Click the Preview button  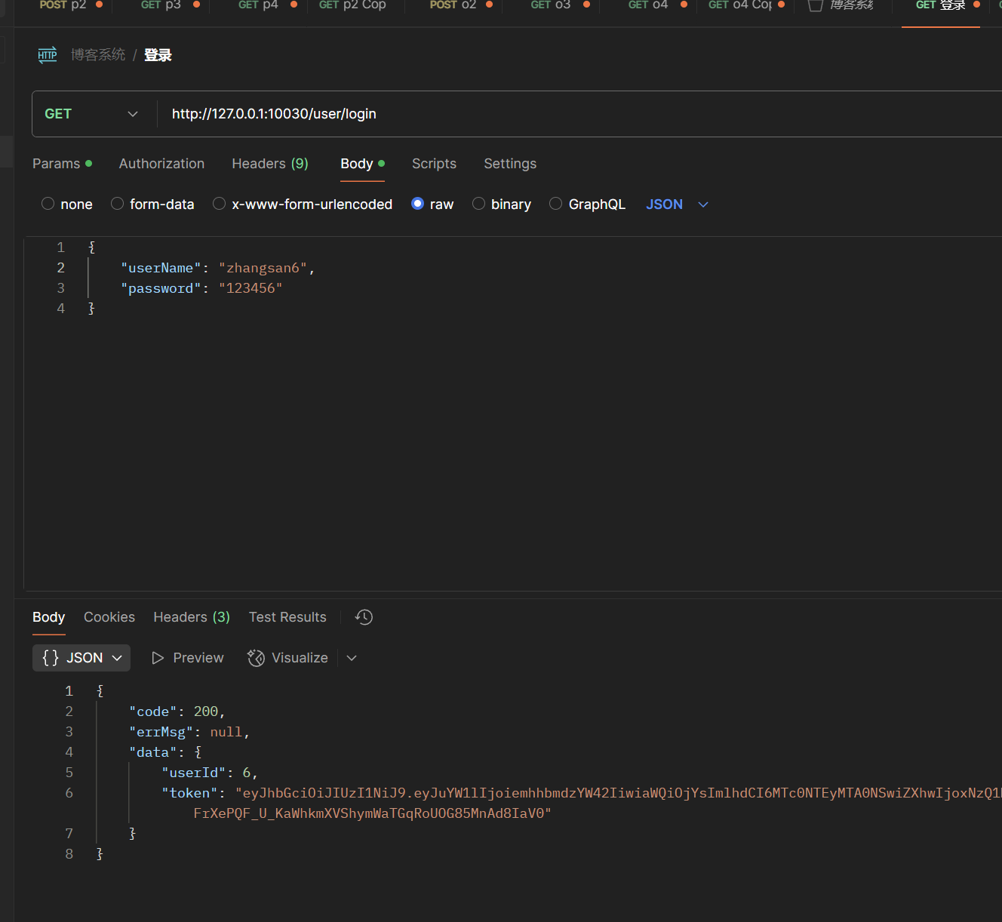click(x=188, y=658)
